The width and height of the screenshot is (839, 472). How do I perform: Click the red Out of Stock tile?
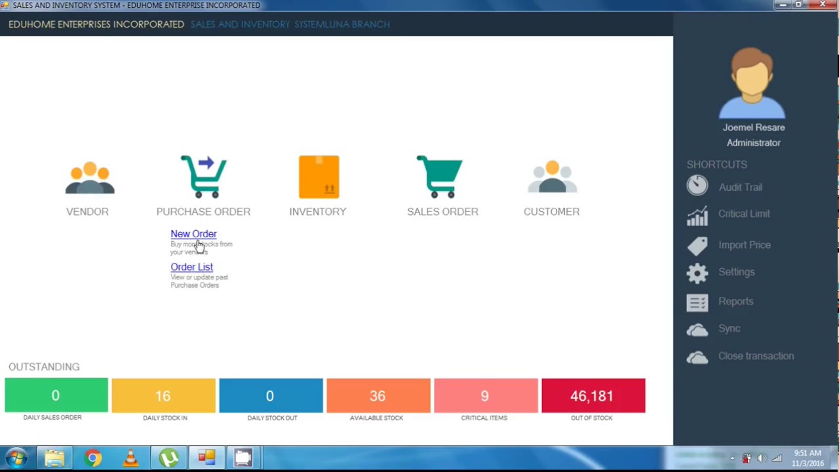(x=593, y=395)
